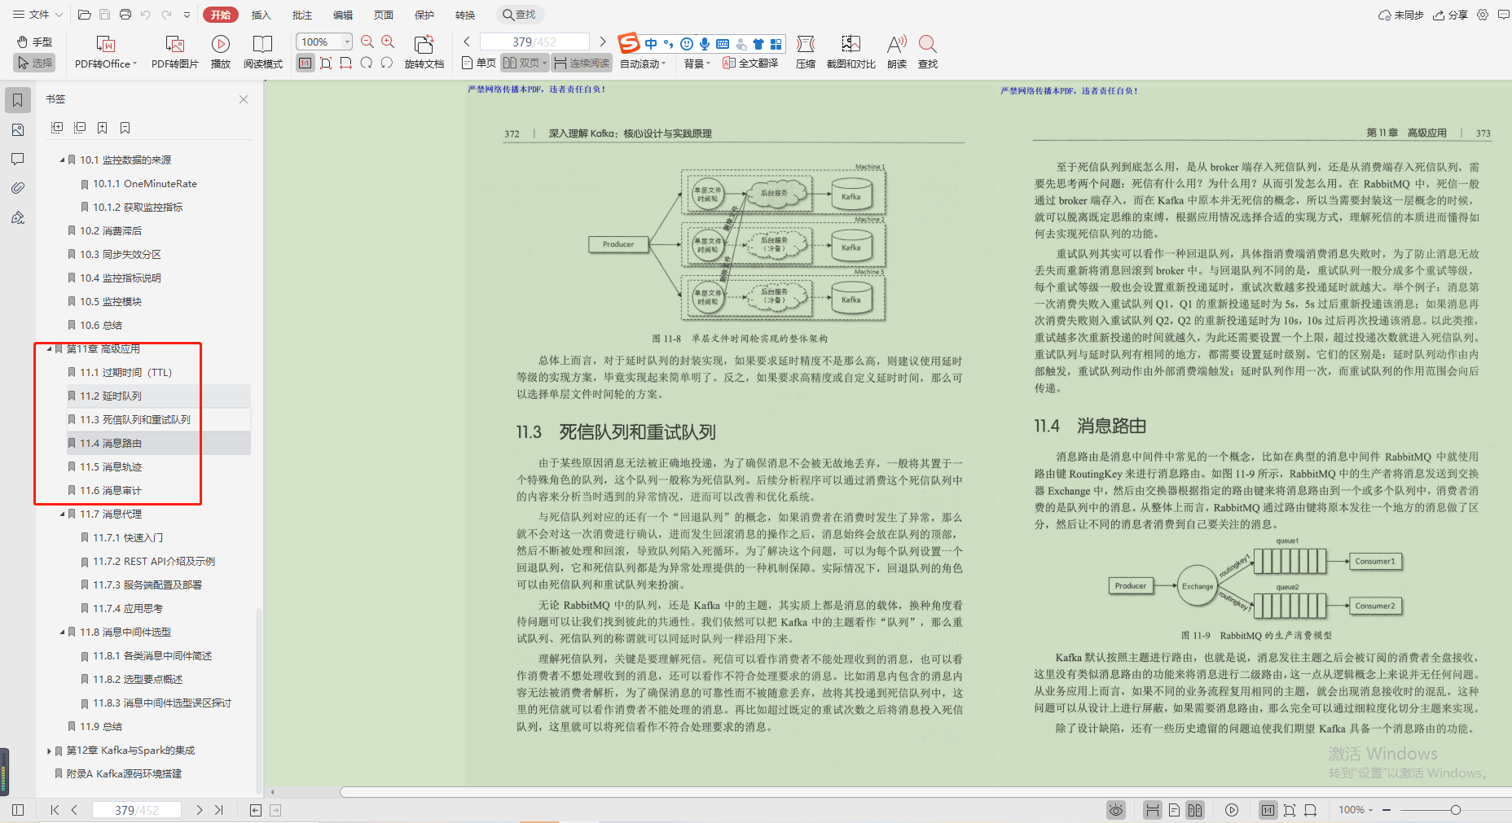1512x823 pixels.
Task: Zoom in with the plus magnifier
Action: tap(388, 42)
